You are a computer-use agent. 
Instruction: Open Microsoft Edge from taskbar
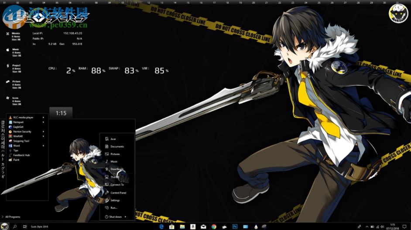pyautogui.click(x=161, y=227)
